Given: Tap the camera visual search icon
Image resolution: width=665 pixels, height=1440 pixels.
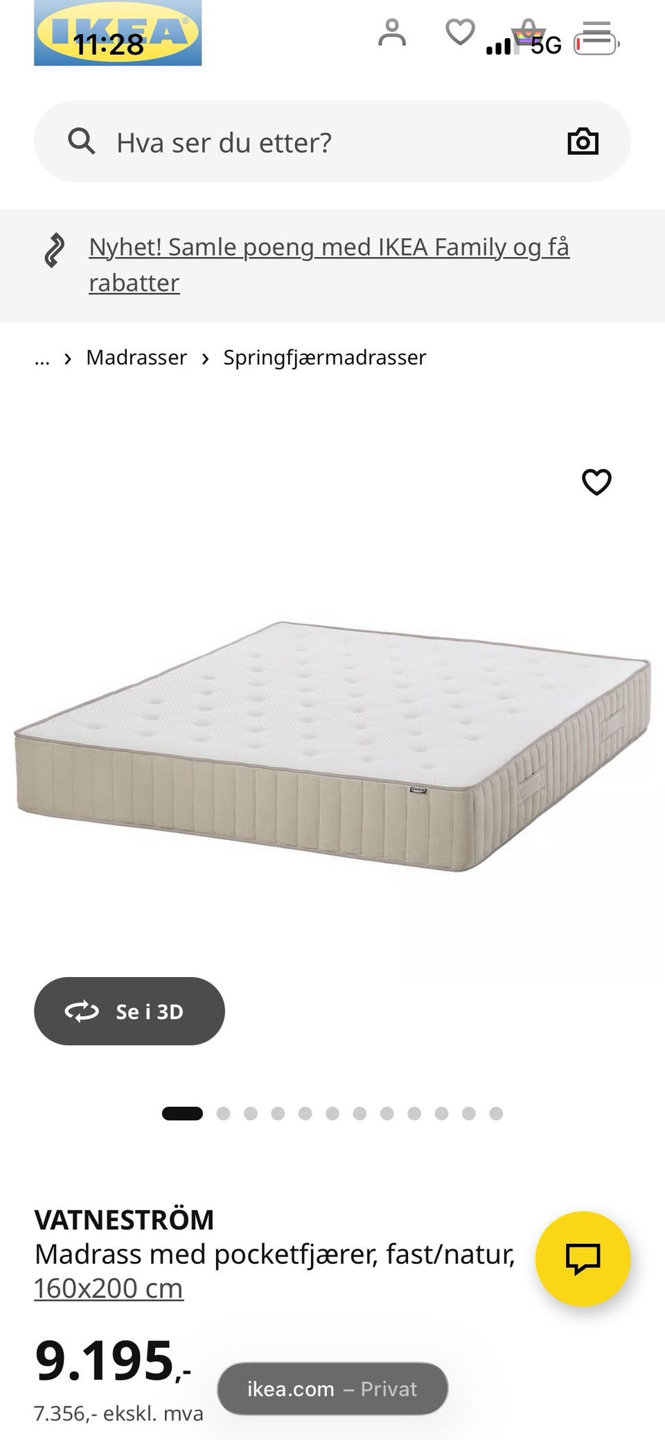Looking at the screenshot, I should point(583,141).
